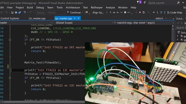Collapse the if block at line 91
This screenshot has width=186, height=104.
10,78
